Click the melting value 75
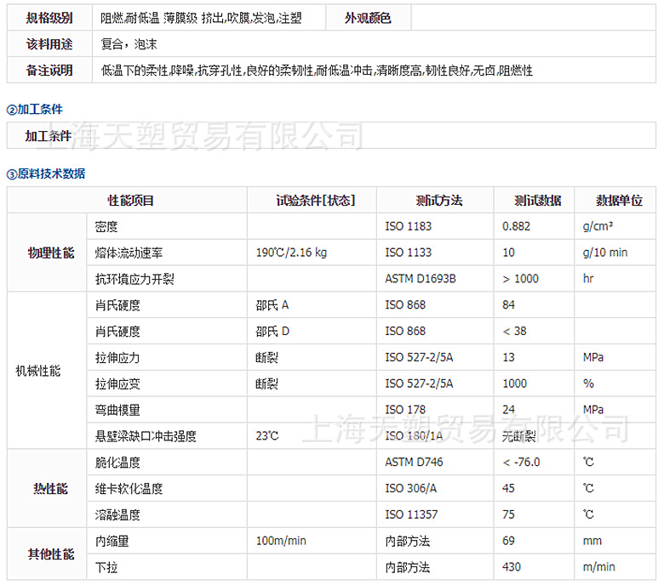Screen dimensions: 664x585 [x=508, y=514]
